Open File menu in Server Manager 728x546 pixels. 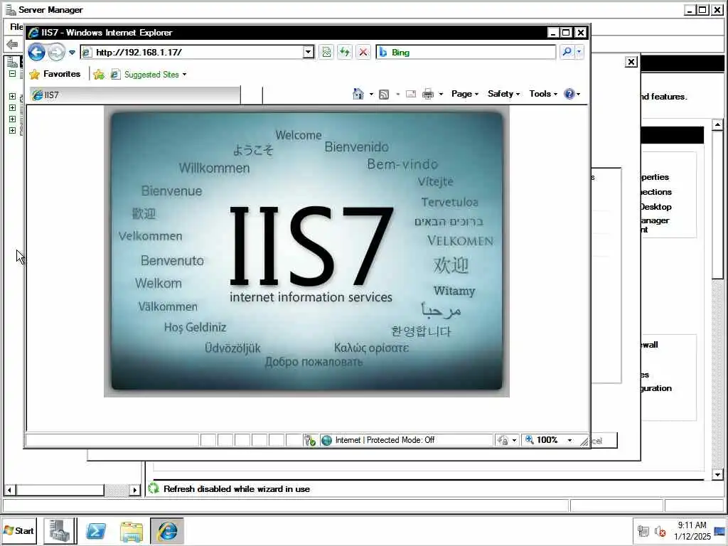click(16, 27)
